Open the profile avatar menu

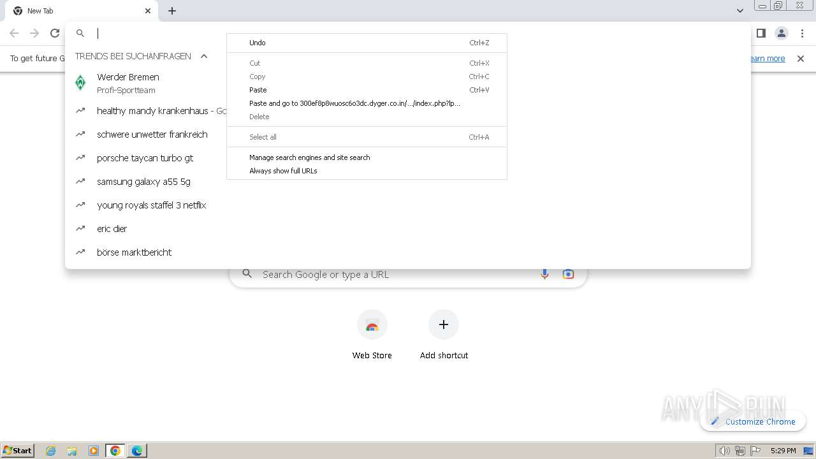click(x=782, y=33)
